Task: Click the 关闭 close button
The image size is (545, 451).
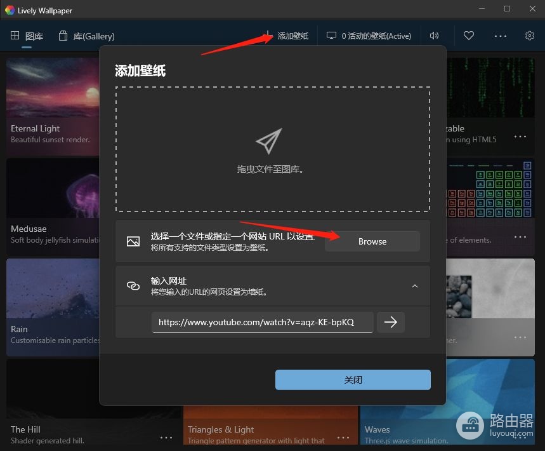Action: click(x=353, y=380)
